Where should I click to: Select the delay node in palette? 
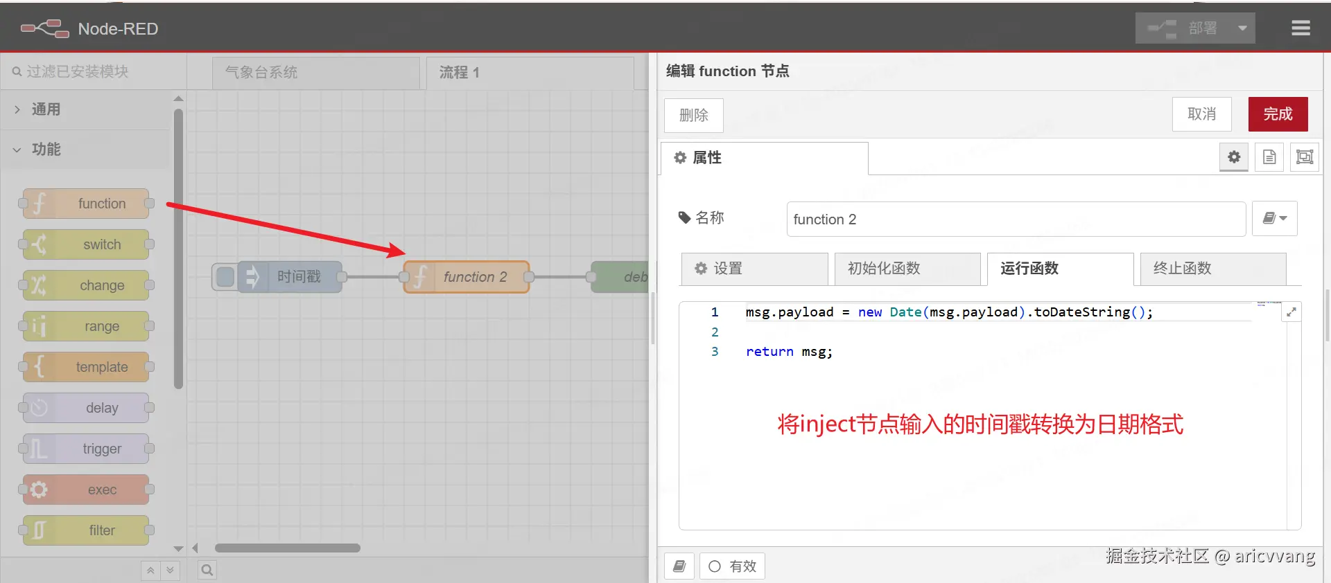(x=86, y=408)
